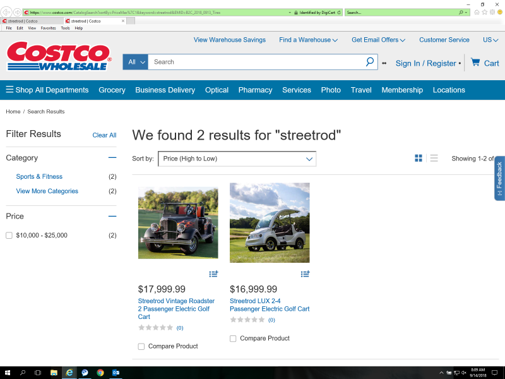Viewport: 505px width, 379px height.
Task: Click into the Costco search field
Action: (256, 62)
